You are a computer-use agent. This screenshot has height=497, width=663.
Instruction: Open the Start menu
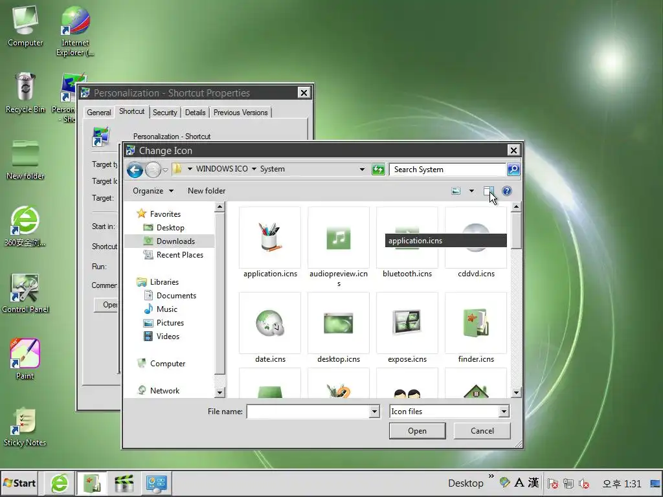tap(19, 483)
